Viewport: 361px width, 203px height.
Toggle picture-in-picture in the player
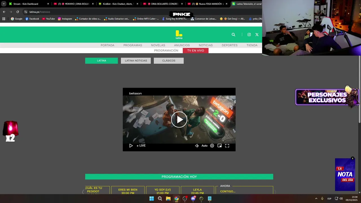[x=219, y=146]
